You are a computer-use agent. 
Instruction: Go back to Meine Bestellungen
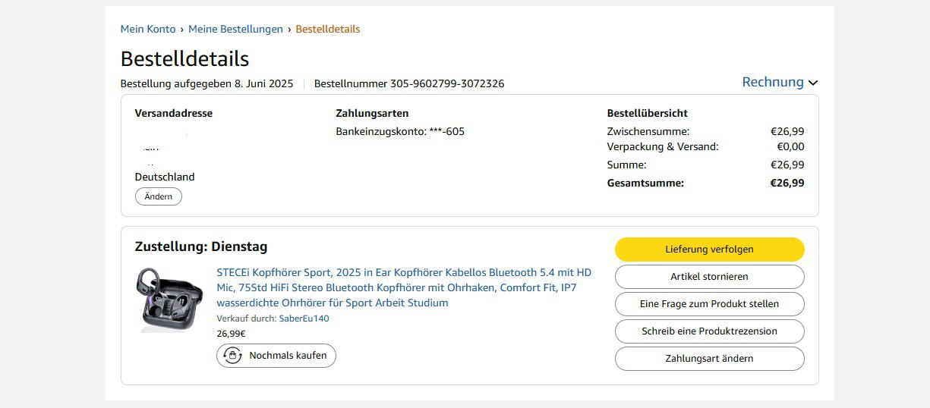coord(235,29)
